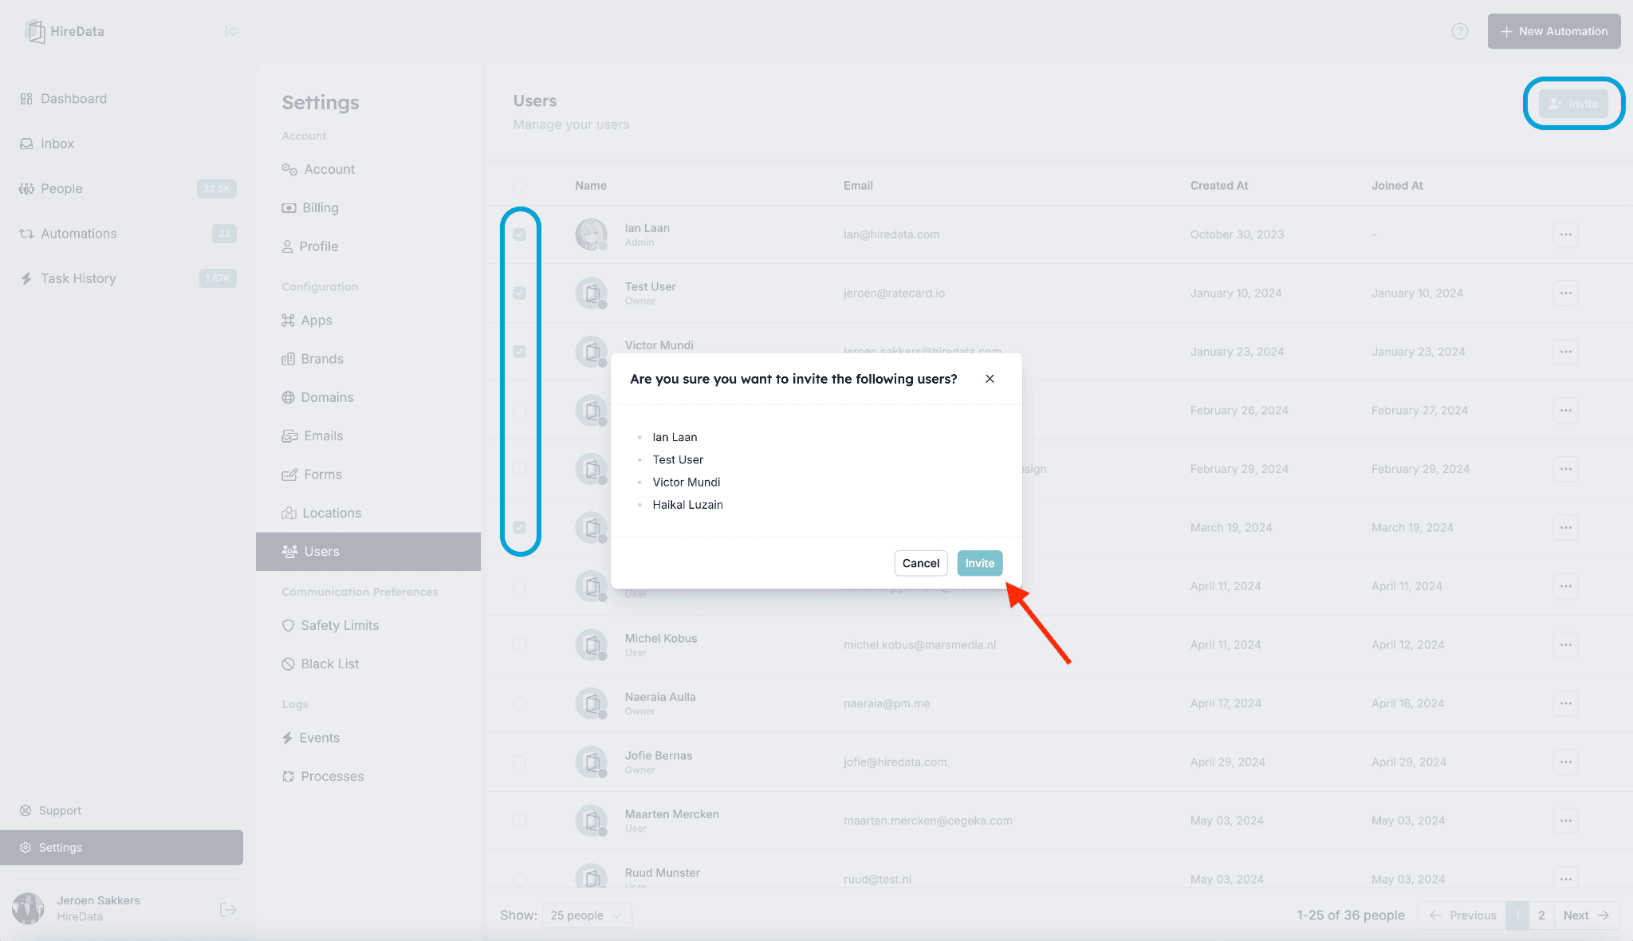Uncheck Ian Laan's row checkbox
The width and height of the screenshot is (1633, 941).
click(519, 234)
